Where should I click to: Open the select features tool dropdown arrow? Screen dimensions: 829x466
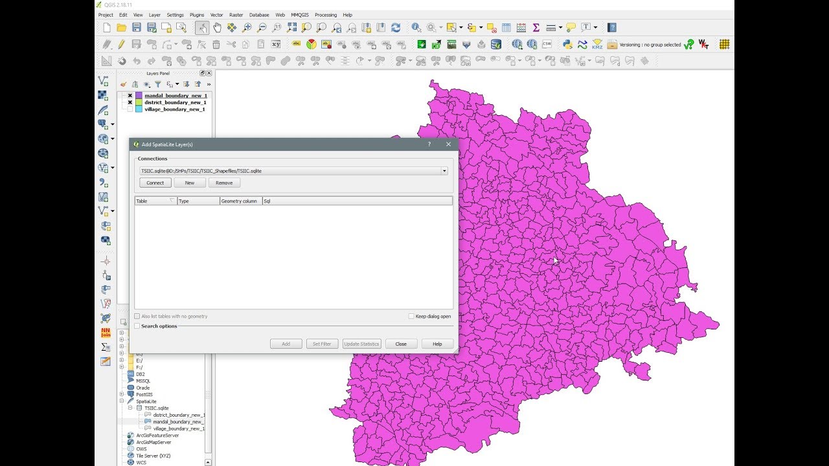461,28
